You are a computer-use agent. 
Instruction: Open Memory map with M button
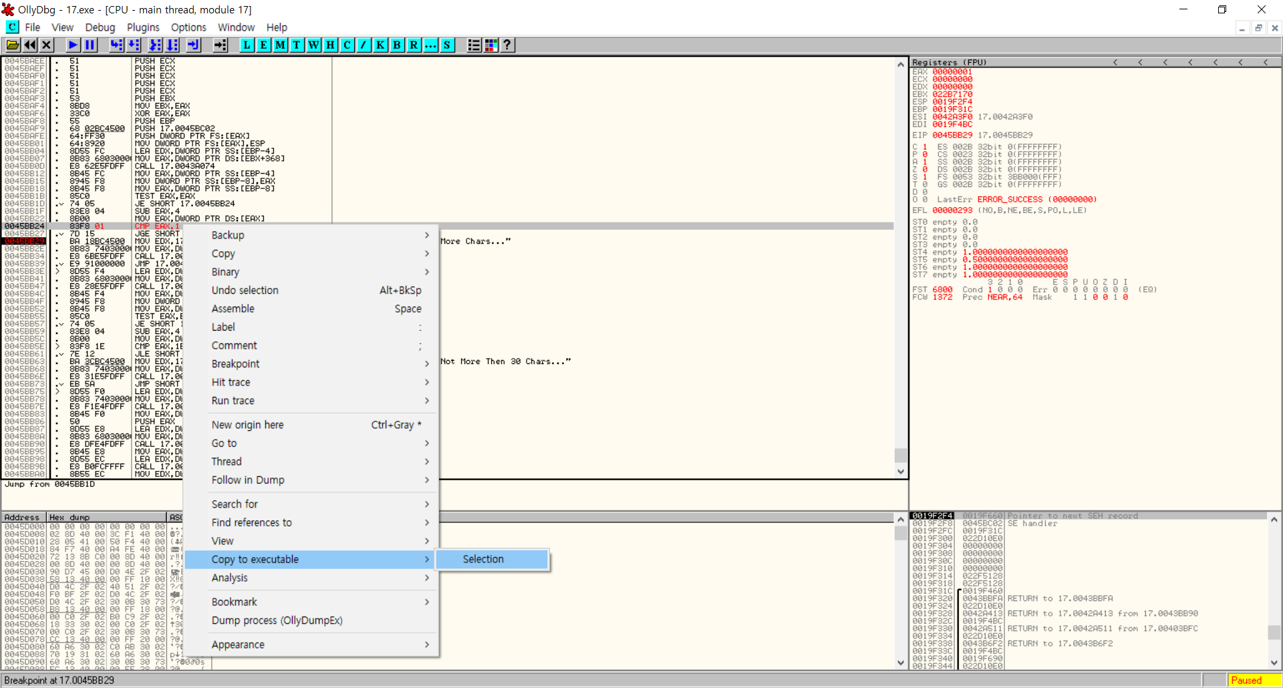coord(281,45)
